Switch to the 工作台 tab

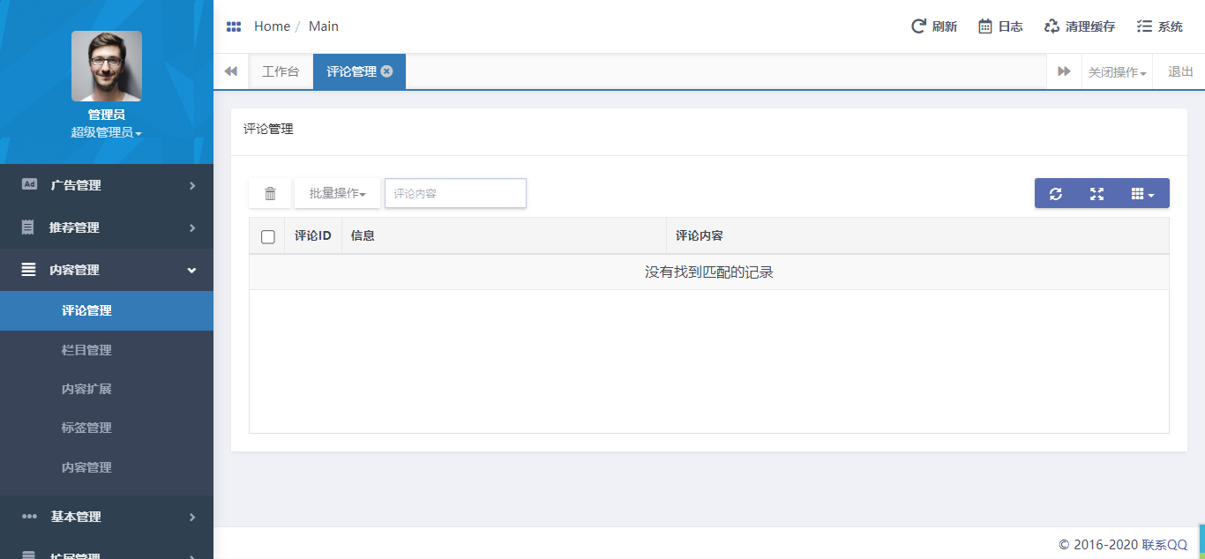click(x=281, y=72)
